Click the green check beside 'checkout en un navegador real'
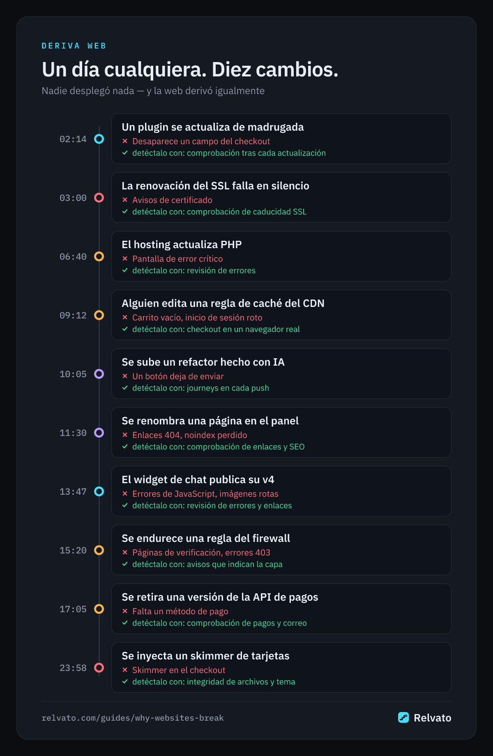The width and height of the screenshot is (493, 756). click(125, 329)
